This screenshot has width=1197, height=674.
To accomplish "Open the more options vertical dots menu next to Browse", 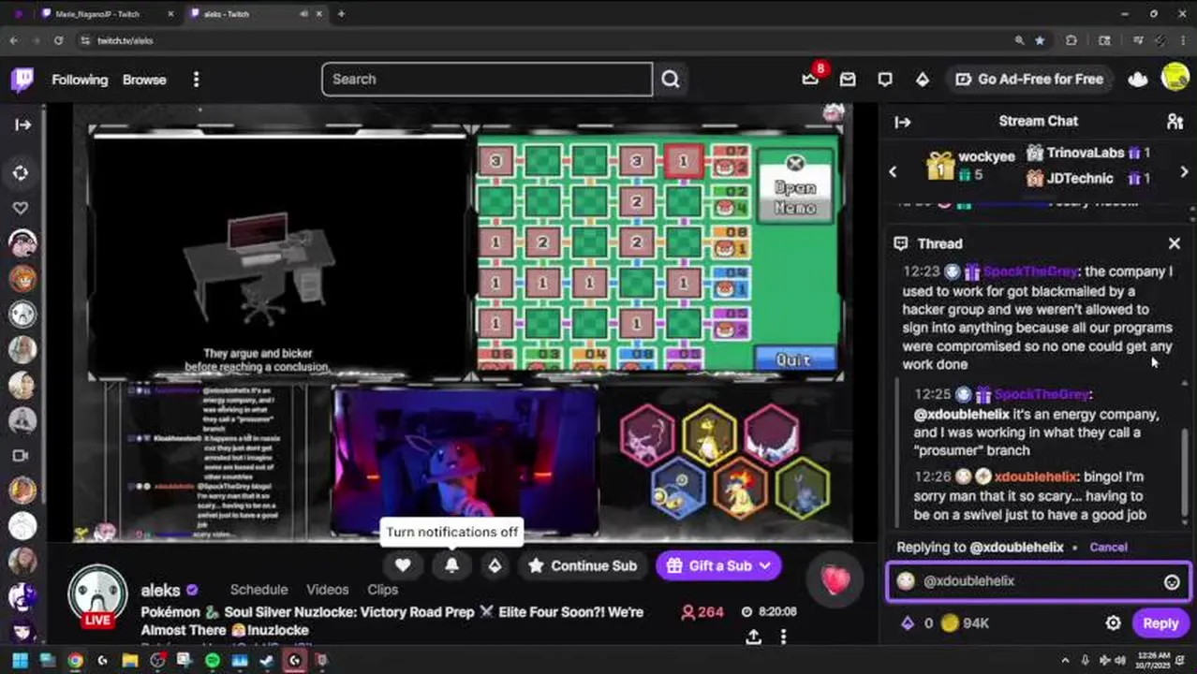I will (196, 80).
